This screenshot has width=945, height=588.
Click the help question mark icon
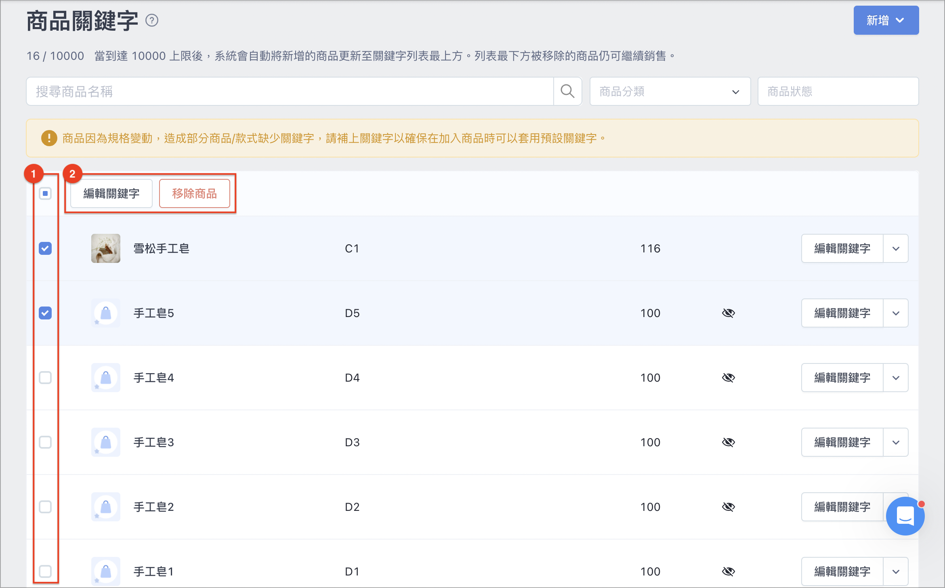[x=152, y=20]
